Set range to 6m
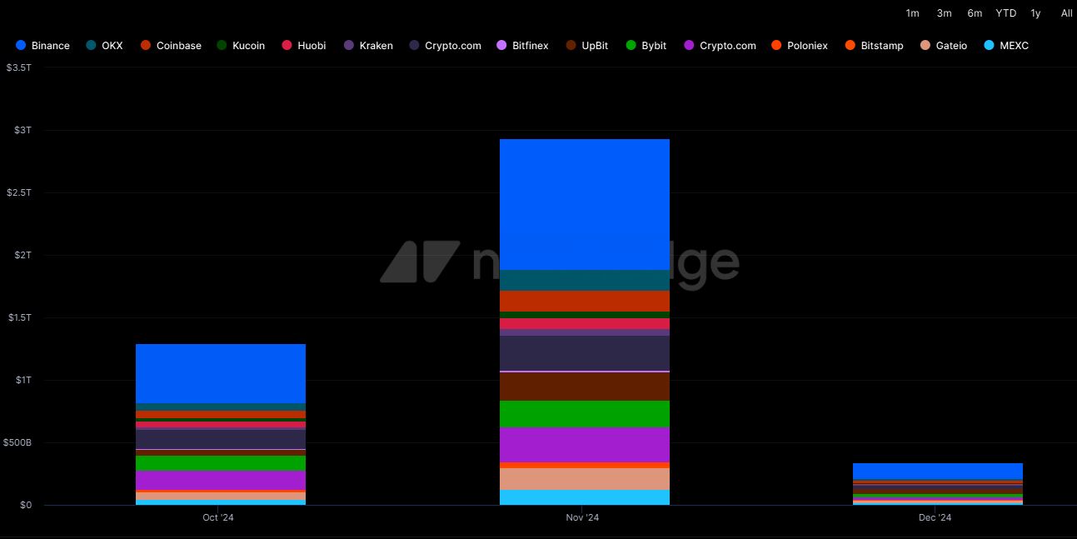The height and width of the screenshot is (539, 1077). (975, 13)
